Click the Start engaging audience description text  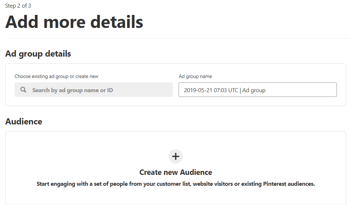[x=176, y=184]
